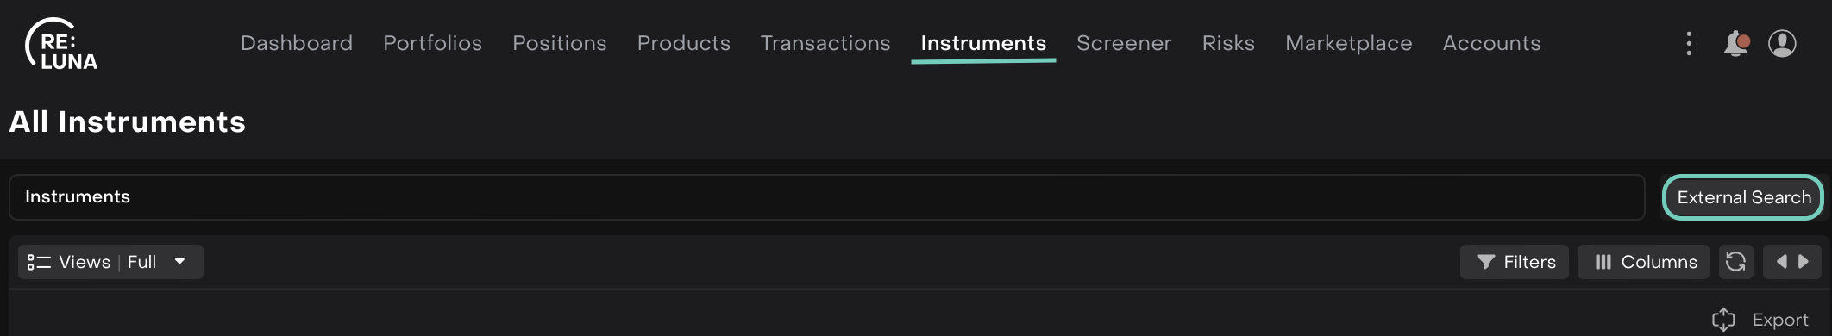Image resolution: width=1832 pixels, height=336 pixels.
Task: Click the Export link text
Action: tap(1780, 320)
